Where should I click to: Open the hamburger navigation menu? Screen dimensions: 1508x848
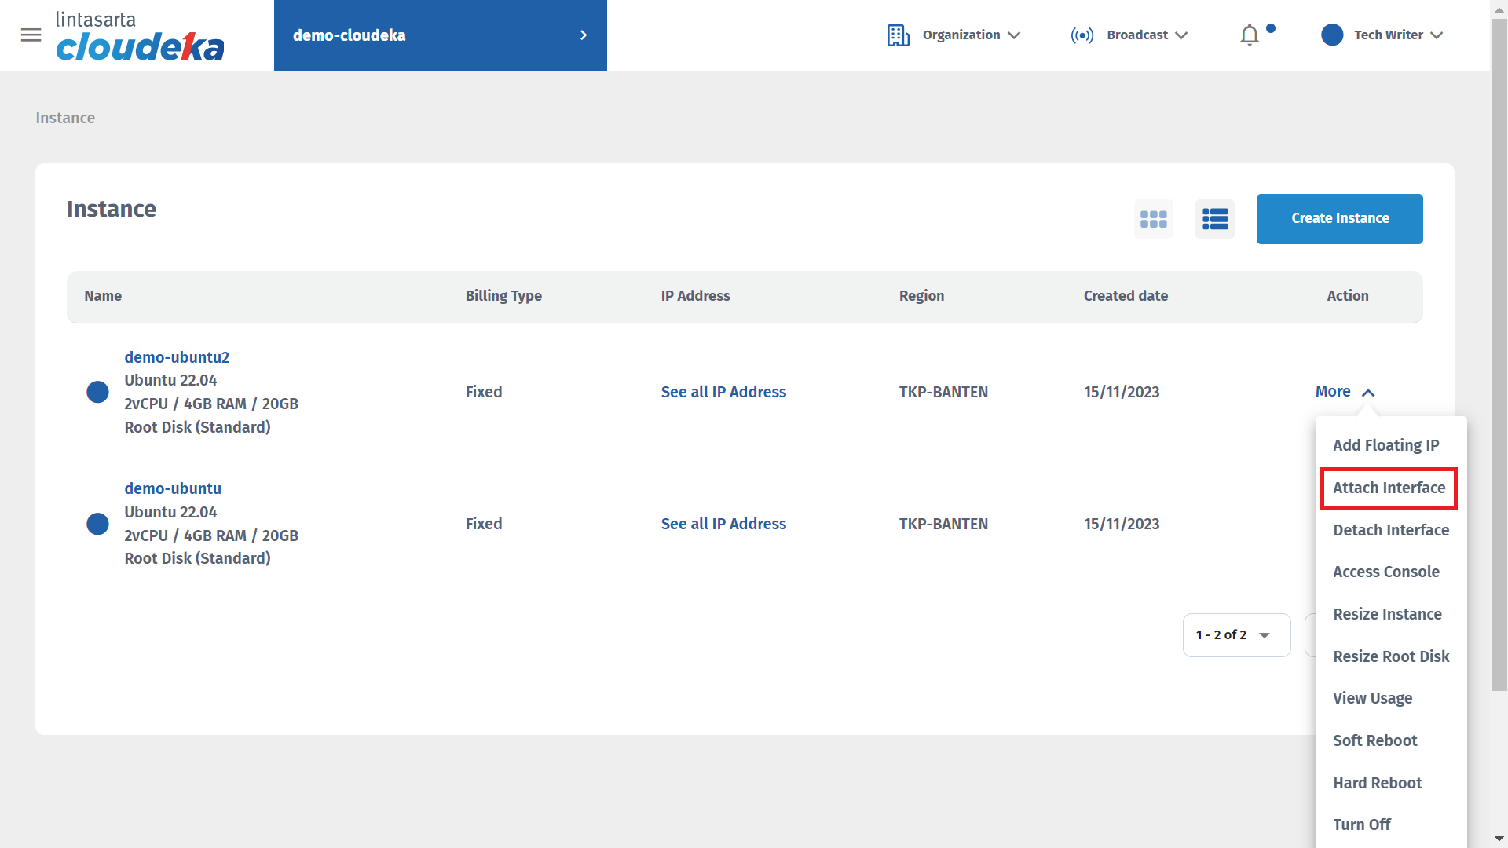click(31, 35)
